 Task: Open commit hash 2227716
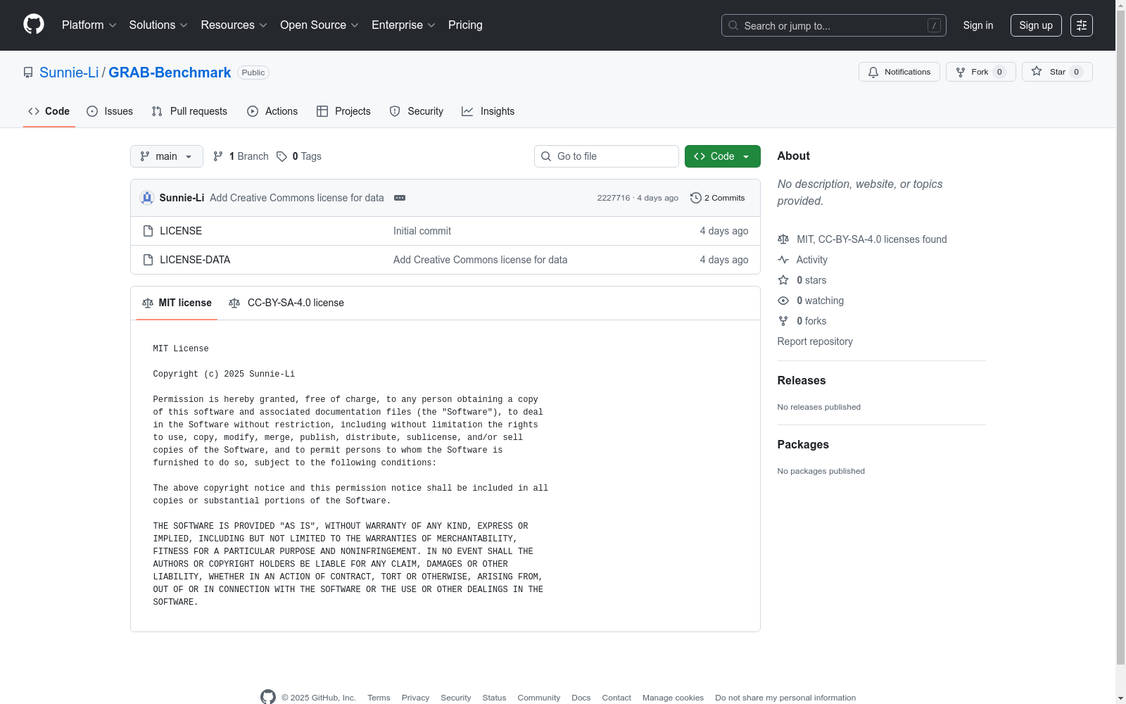[x=614, y=198]
